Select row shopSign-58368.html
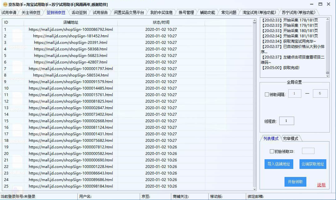The height and width of the screenshot is (200, 336). click(127, 49)
